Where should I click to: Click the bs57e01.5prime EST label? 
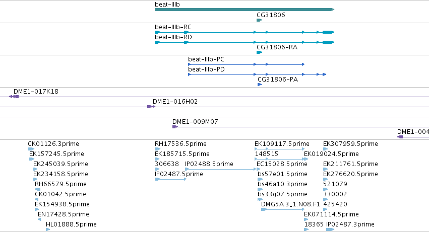(282, 174)
